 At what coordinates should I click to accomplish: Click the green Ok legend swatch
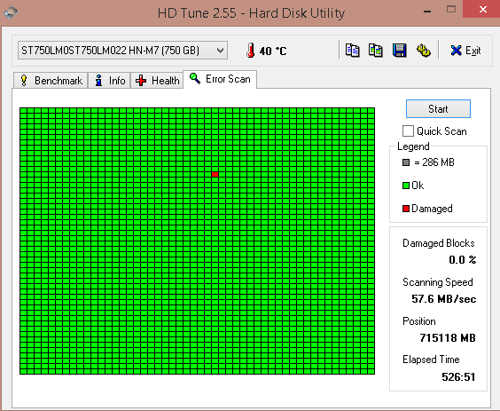(x=406, y=186)
